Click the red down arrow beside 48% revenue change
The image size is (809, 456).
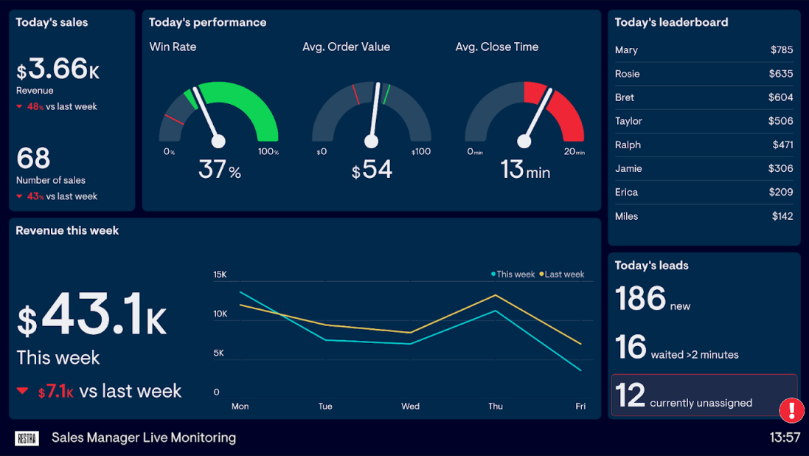[19, 107]
